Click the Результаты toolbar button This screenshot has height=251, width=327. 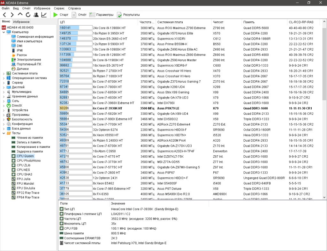coord(128,15)
